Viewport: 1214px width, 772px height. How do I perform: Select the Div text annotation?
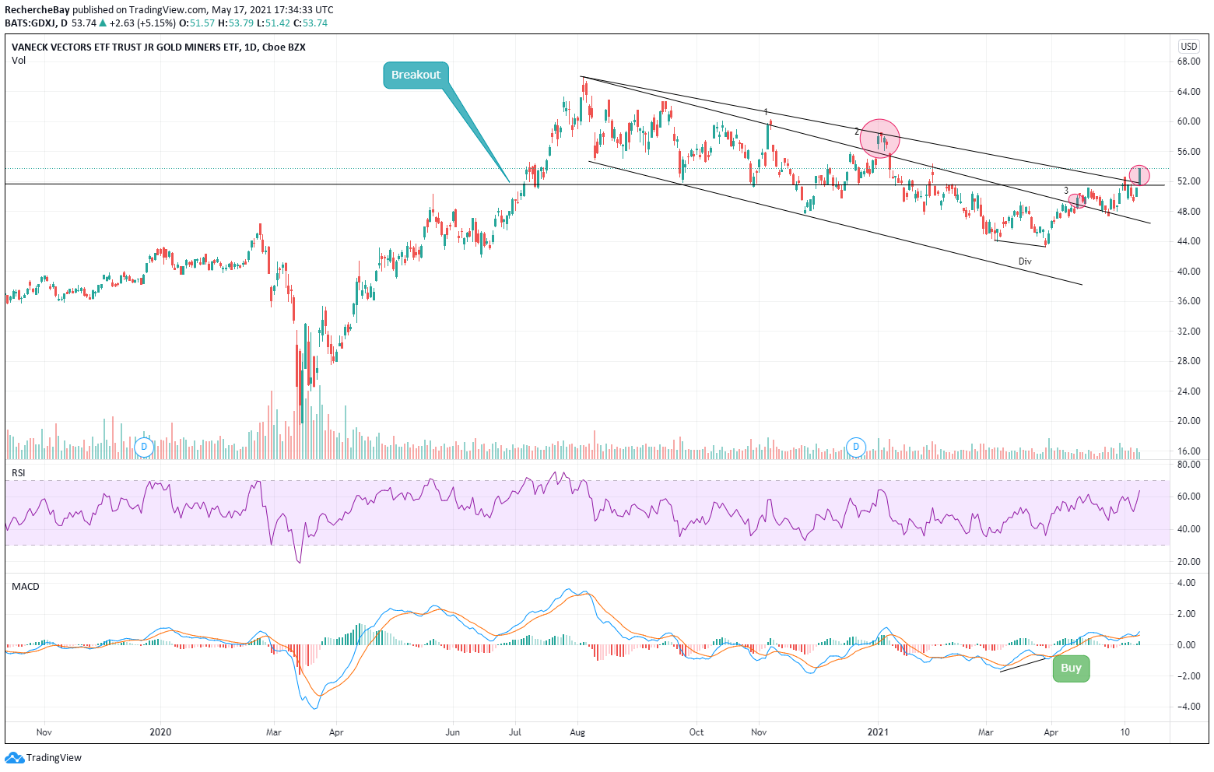pyautogui.click(x=1025, y=261)
